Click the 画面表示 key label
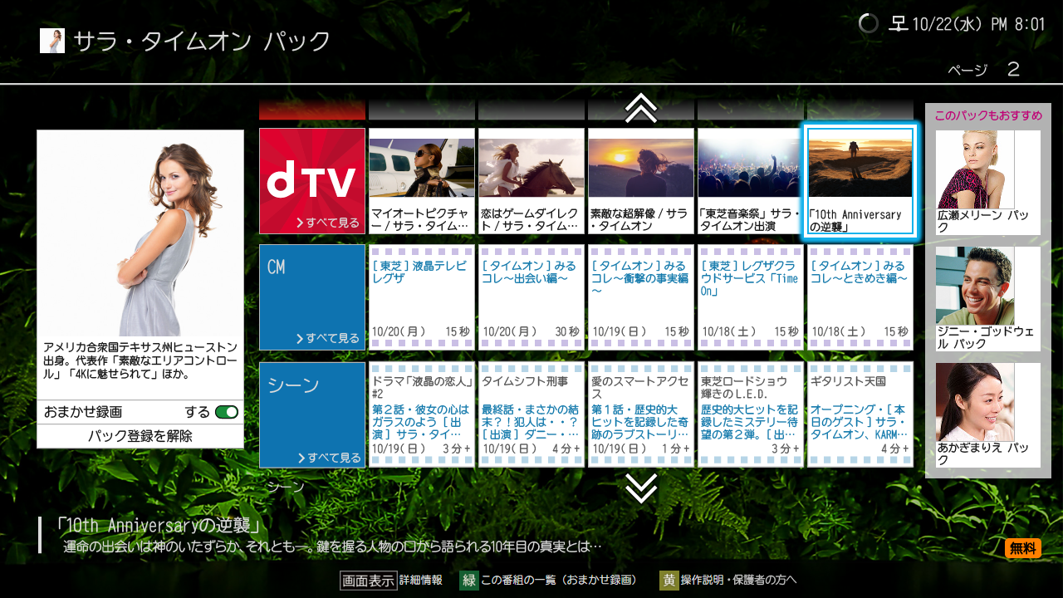 click(368, 581)
